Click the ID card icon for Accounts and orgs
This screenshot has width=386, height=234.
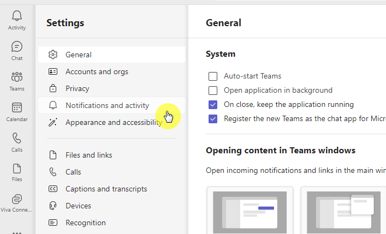pos(53,71)
